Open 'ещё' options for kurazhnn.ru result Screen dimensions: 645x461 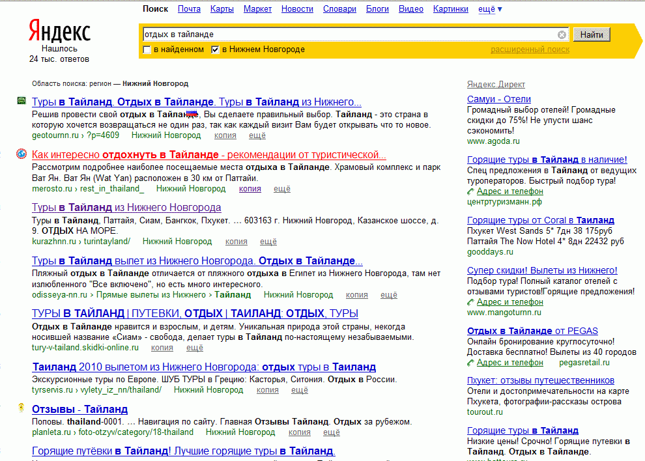(268, 242)
